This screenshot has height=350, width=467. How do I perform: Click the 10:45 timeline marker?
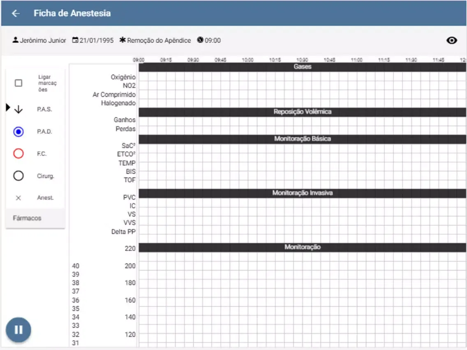click(329, 60)
